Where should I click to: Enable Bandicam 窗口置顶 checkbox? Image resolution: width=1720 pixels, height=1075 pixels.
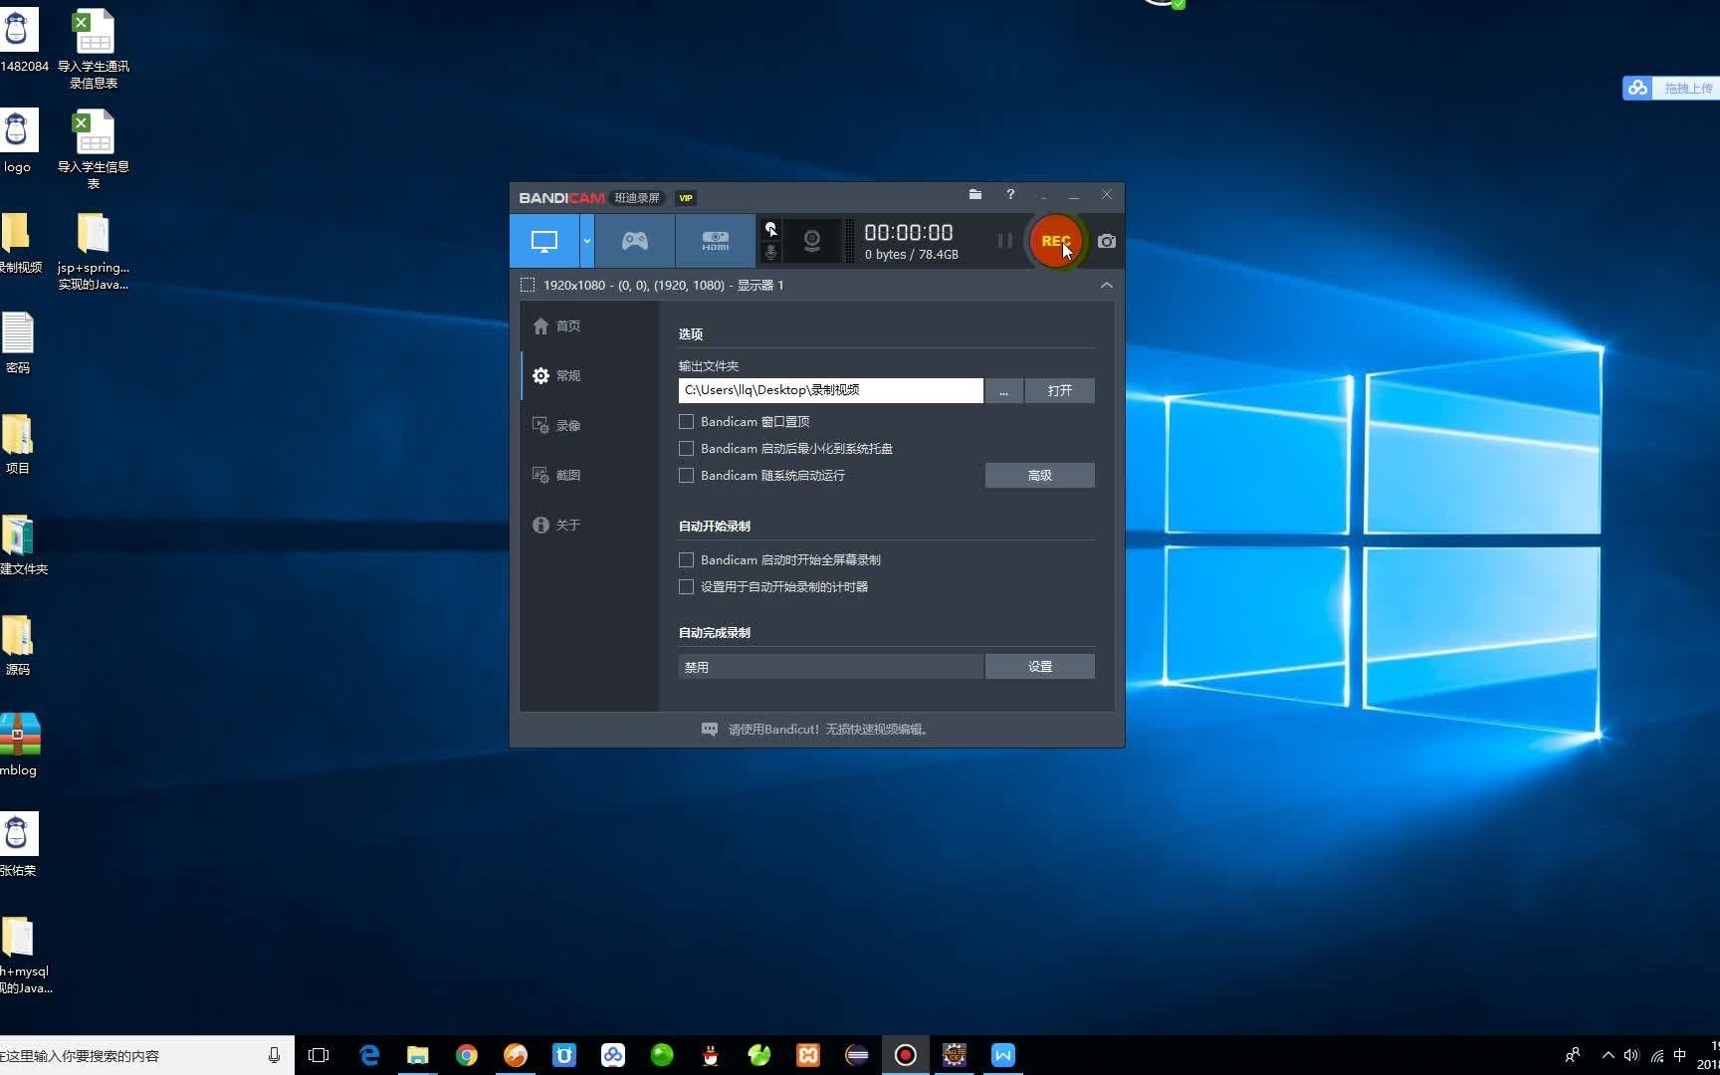tap(686, 422)
